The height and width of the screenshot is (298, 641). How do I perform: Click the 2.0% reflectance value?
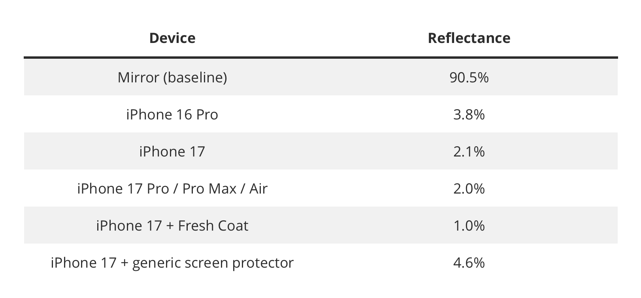pyautogui.click(x=469, y=189)
